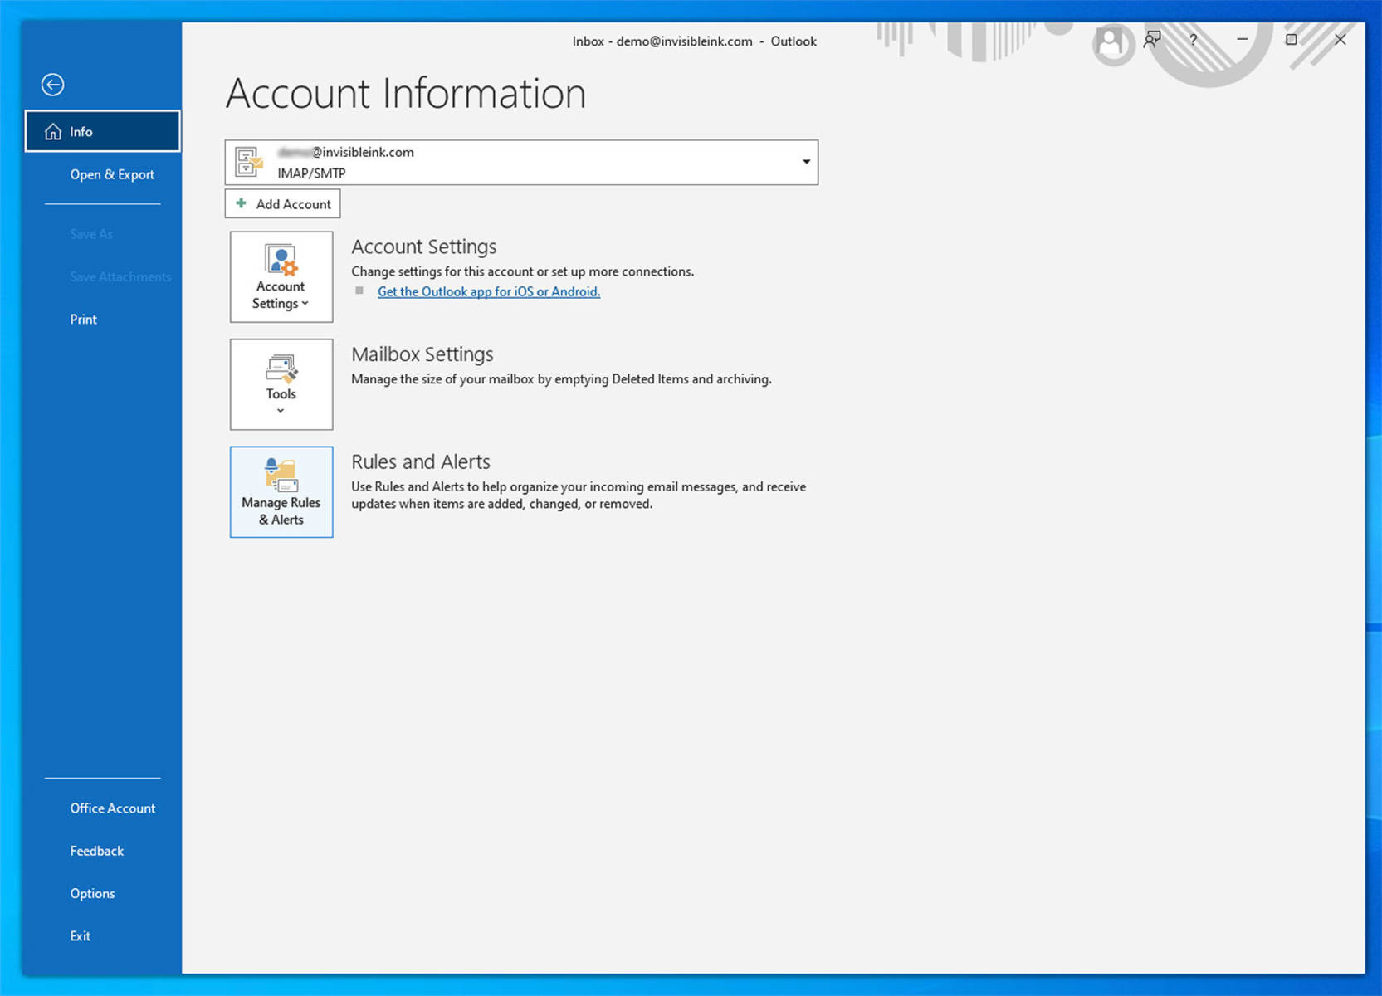Click the Account Information heading
This screenshot has height=996, width=1382.
[x=406, y=93]
